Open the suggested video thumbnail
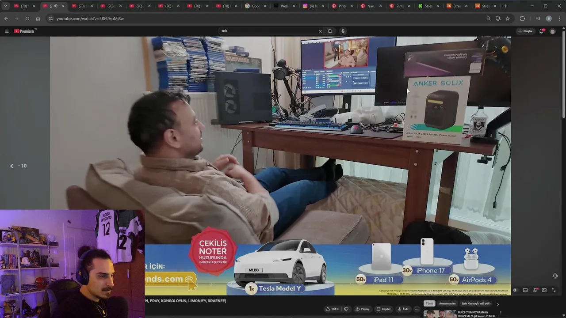 click(440, 314)
